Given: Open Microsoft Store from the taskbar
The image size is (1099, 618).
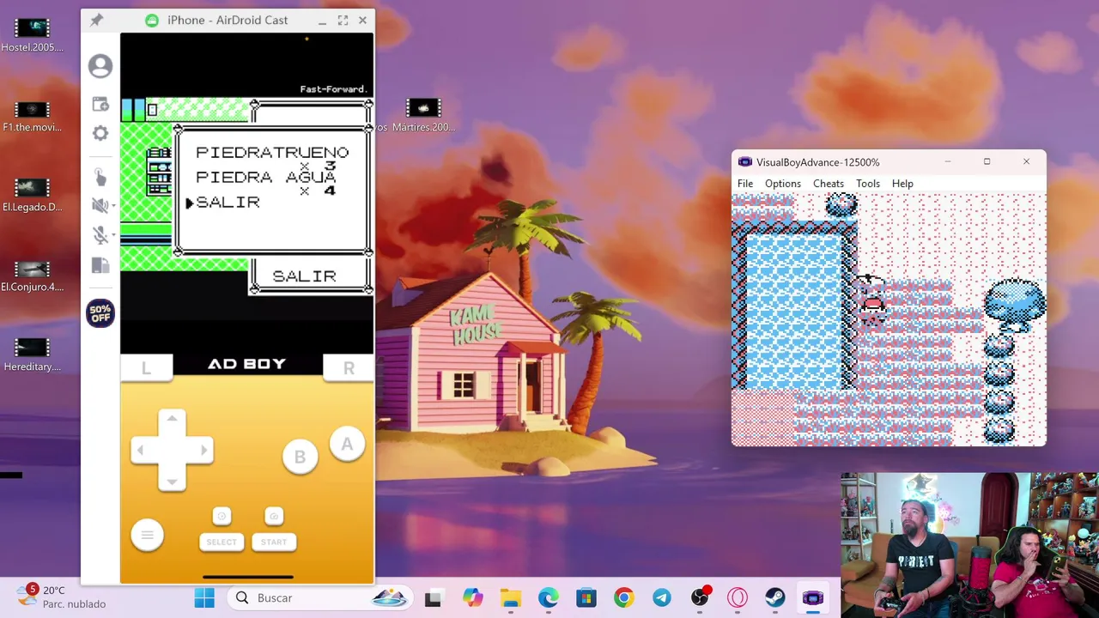Looking at the screenshot, I should click(x=586, y=598).
